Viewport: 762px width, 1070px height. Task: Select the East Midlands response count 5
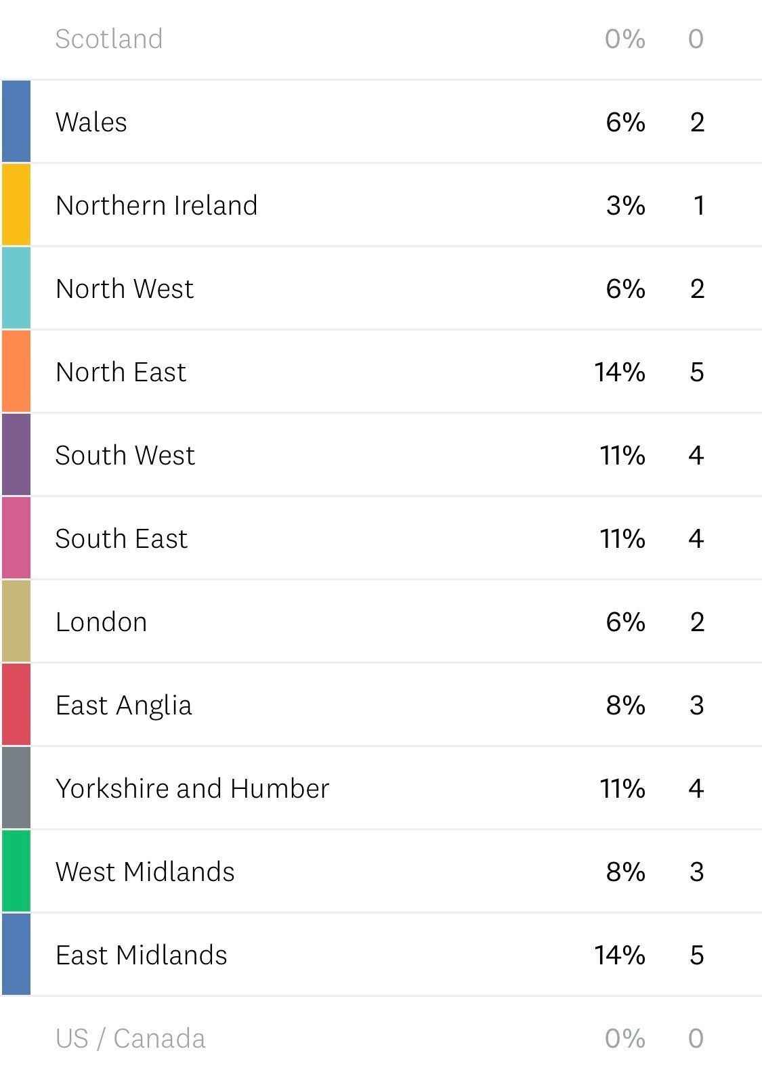click(696, 956)
